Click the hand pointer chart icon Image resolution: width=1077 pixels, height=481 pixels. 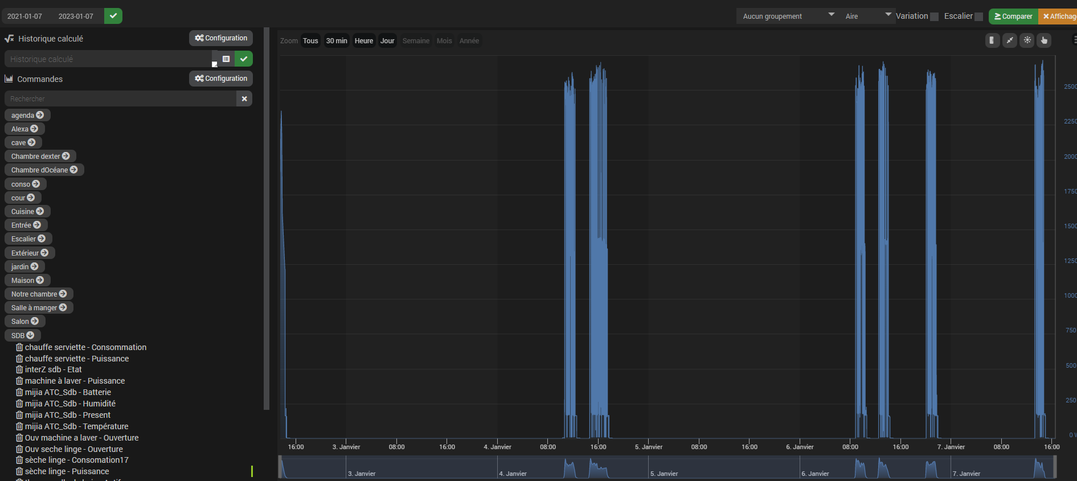(x=1044, y=40)
